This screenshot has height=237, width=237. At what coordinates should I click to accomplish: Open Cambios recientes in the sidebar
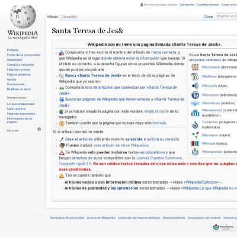click(x=20, y=65)
